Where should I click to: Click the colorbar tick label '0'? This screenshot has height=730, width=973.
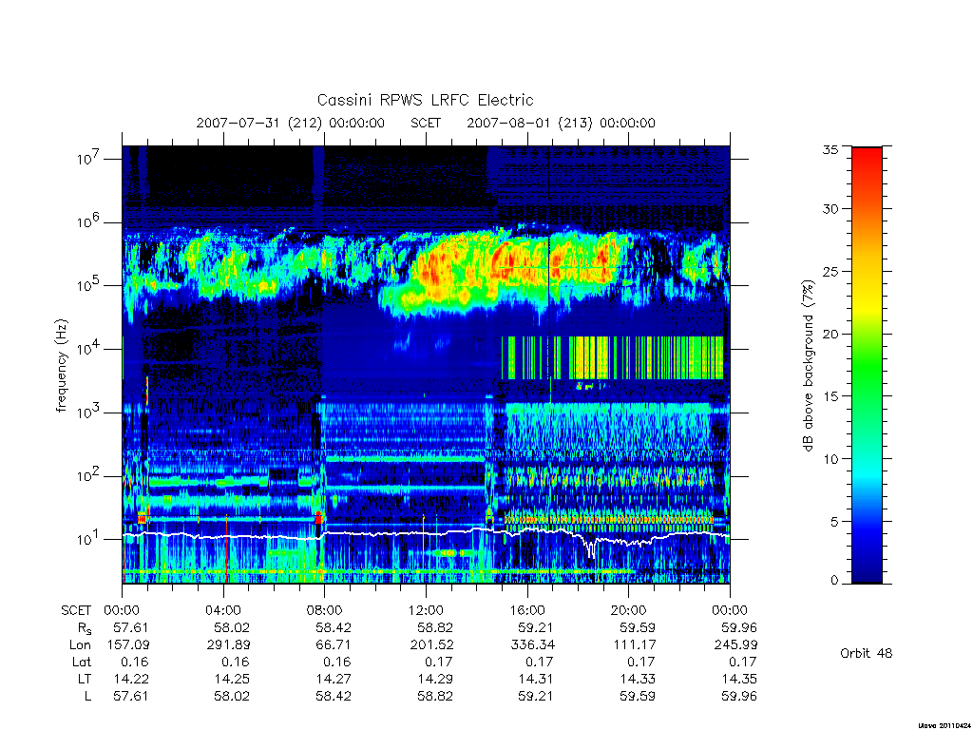[x=833, y=581]
